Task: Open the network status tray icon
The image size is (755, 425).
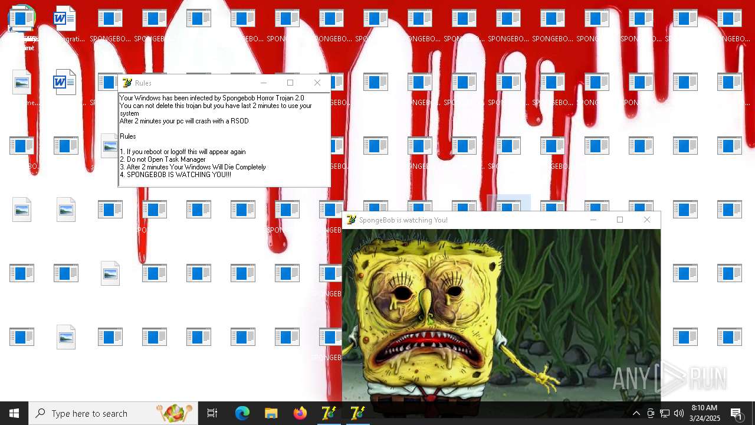Action: pos(665,413)
